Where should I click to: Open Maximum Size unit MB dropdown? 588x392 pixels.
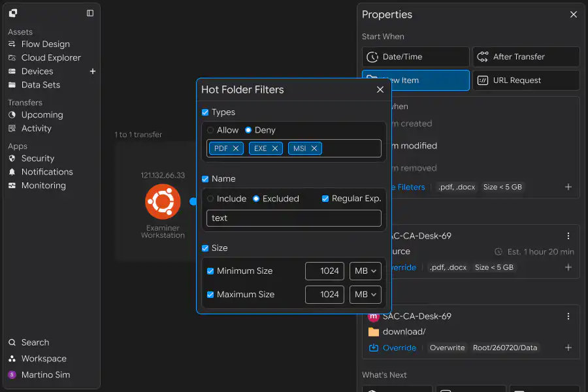pos(365,295)
